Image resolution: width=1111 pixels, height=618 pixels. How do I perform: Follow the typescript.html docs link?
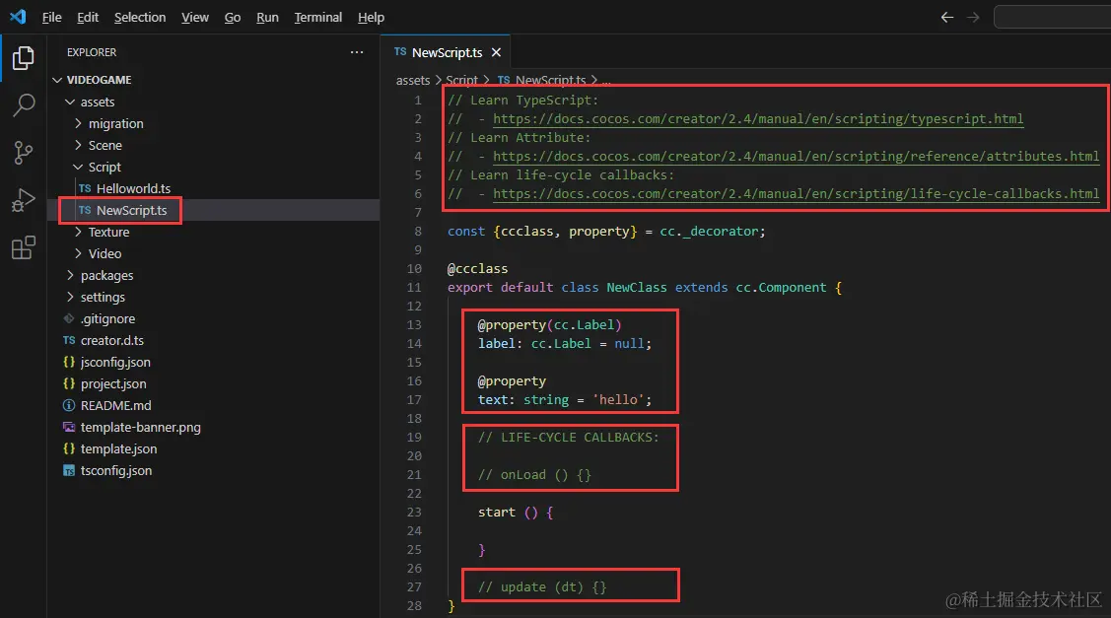pyautogui.click(x=758, y=119)
